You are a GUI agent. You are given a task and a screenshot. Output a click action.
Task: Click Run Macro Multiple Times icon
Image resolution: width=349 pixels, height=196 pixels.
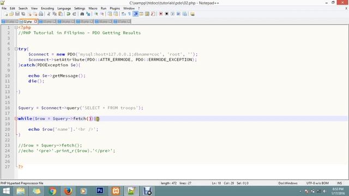pos(178,14)
